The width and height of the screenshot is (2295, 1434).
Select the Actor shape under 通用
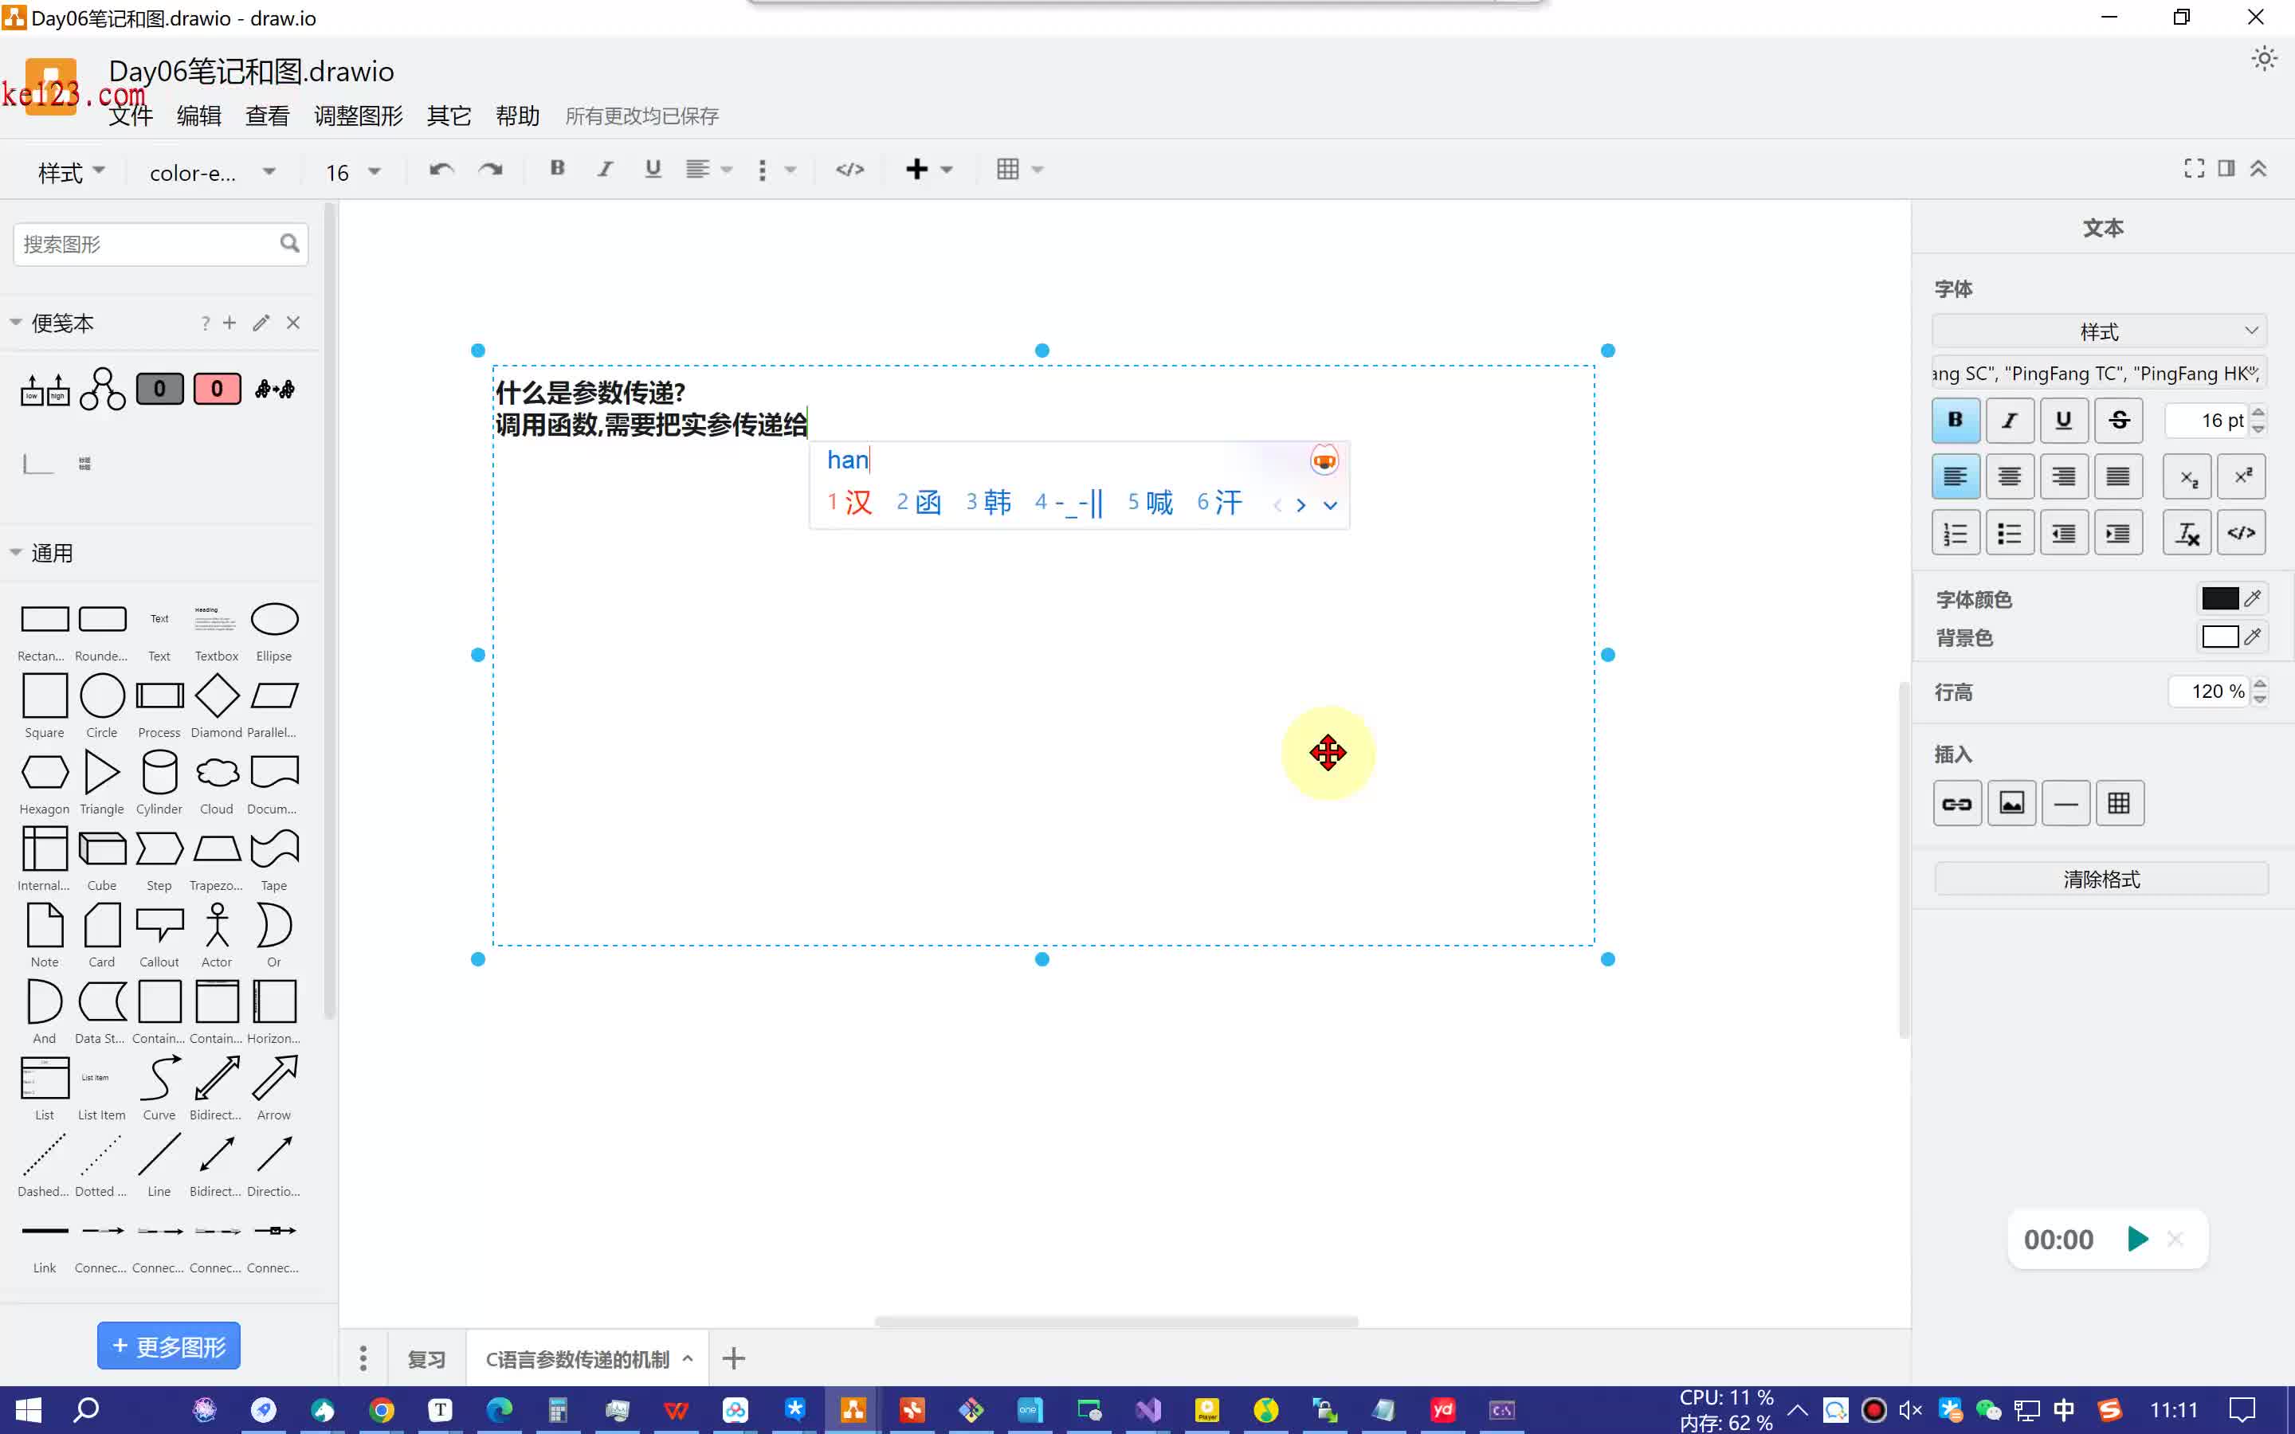click(x=216, y=925)
